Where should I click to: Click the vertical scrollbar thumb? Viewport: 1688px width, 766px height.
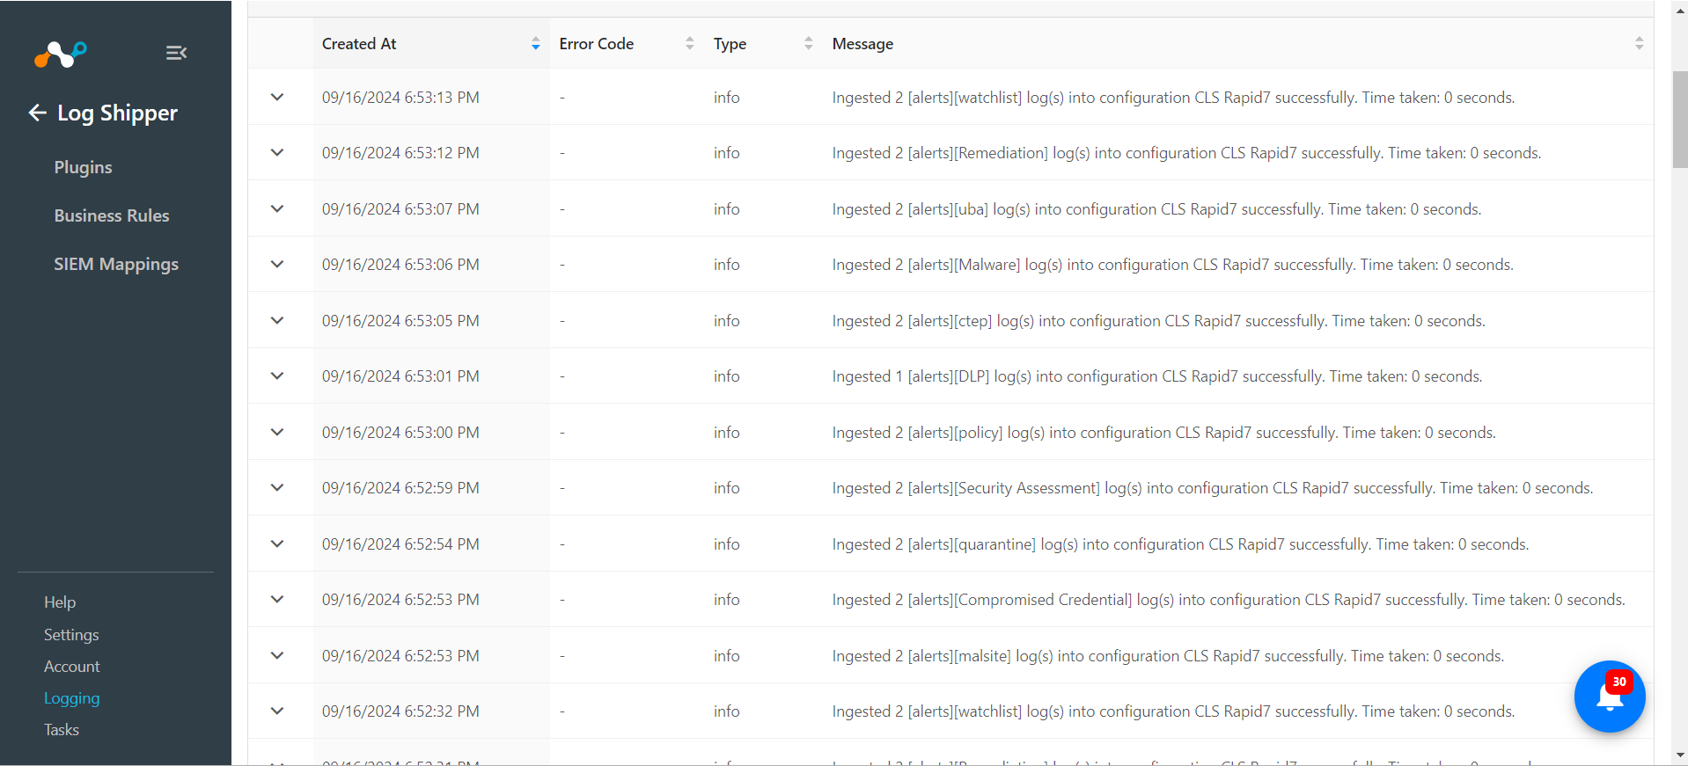tap(1680, 119)
